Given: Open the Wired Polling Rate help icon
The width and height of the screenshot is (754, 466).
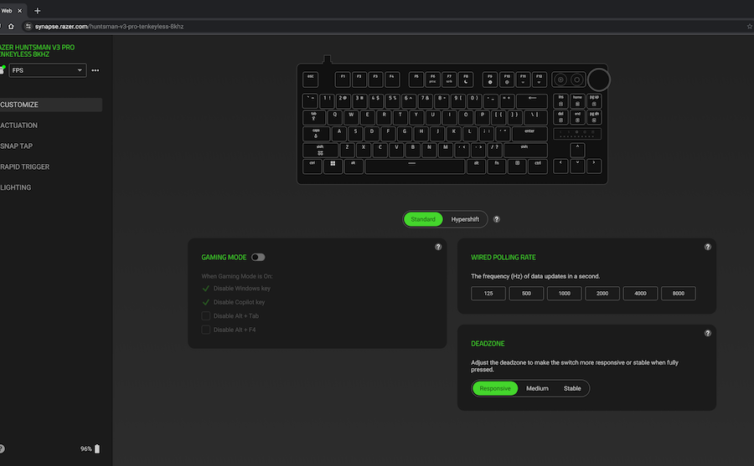Looking at the screenshot, I should pos(708,247).
